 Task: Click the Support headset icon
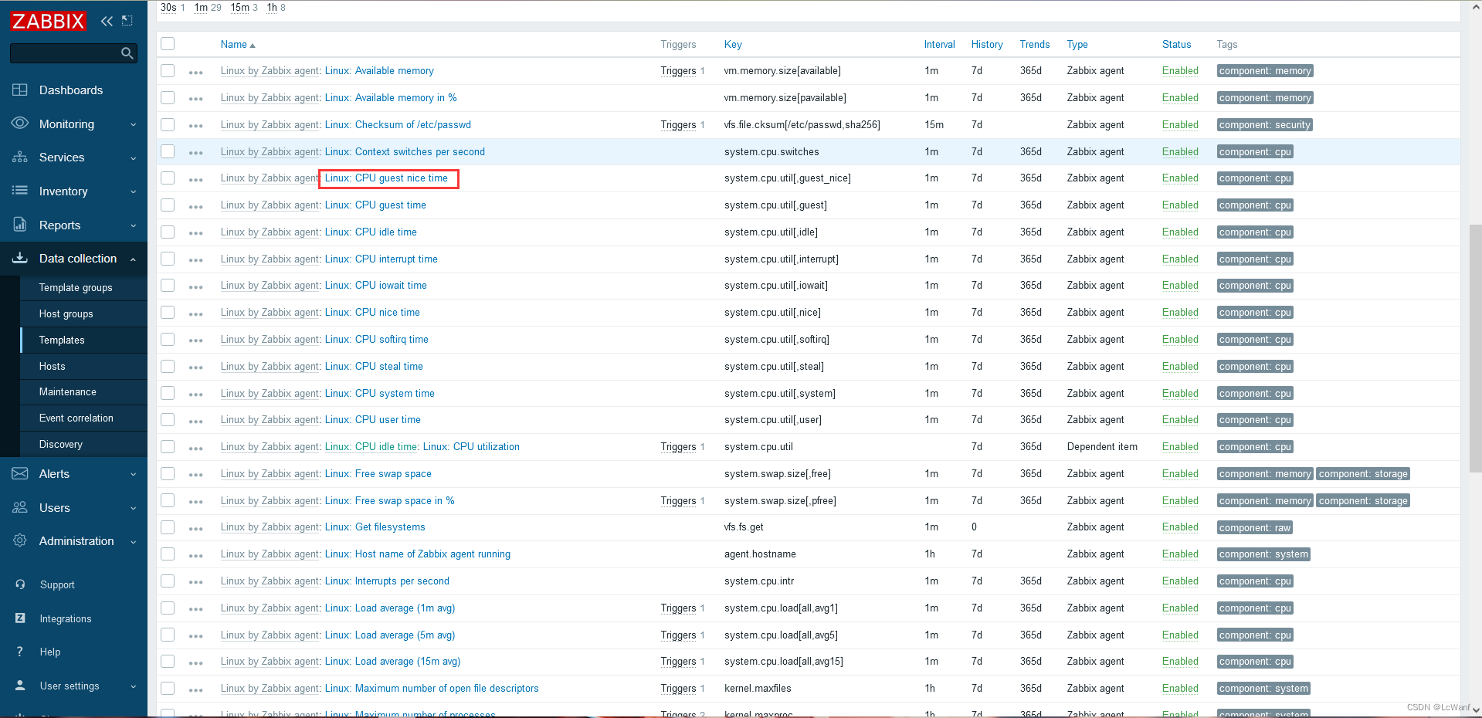(x=20, y=584)
